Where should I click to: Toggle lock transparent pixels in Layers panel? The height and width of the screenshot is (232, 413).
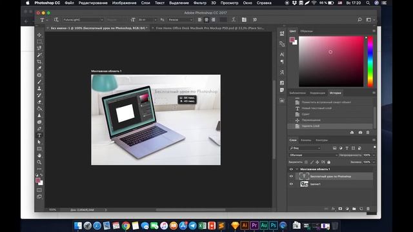[306, 162]
